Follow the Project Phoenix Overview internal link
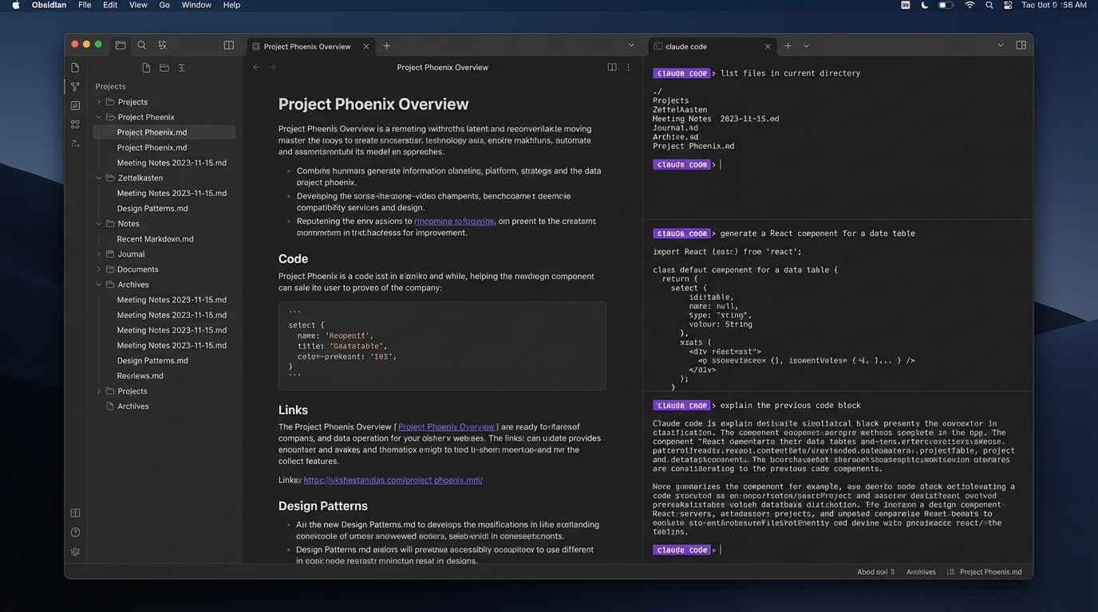This screenshot has width=1098, height=612. (x=446, y=427)
